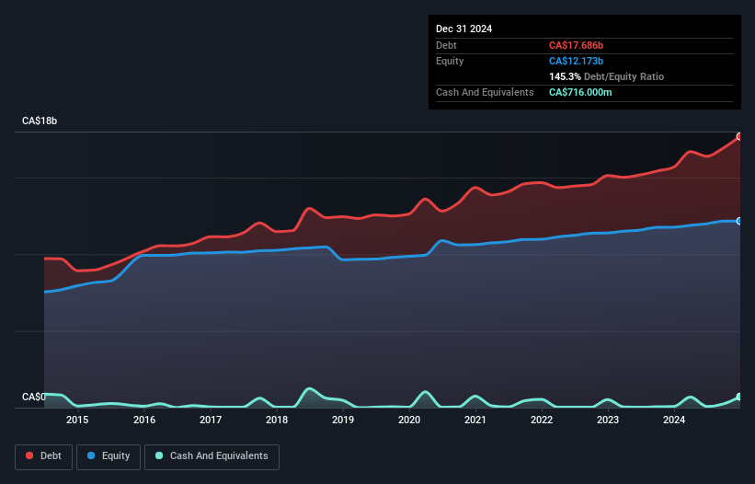Click the 2020 x-axis label
The height and width of the screenshot is (484, 755).
click(x=409, y=420)
